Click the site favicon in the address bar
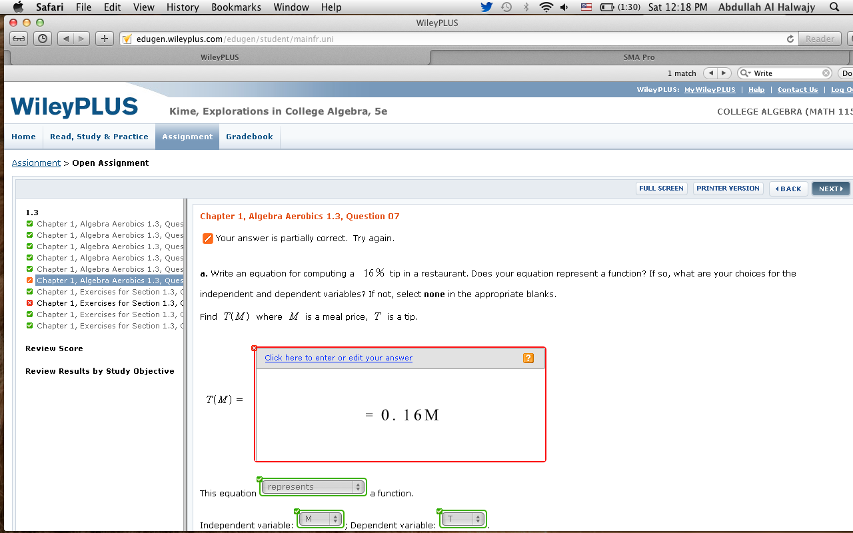 point(127,39)
